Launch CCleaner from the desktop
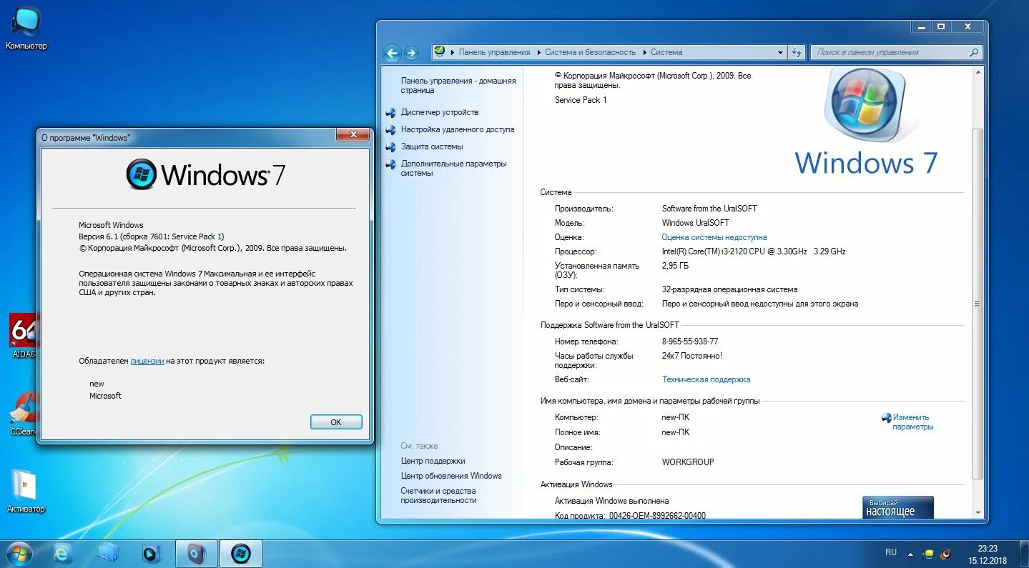Screen dimensions: 1029x568 pyautogui.click(x=23, y=414)
